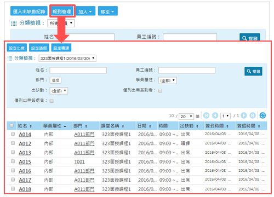Open the rows-per-page 20 dropdown

186,116
